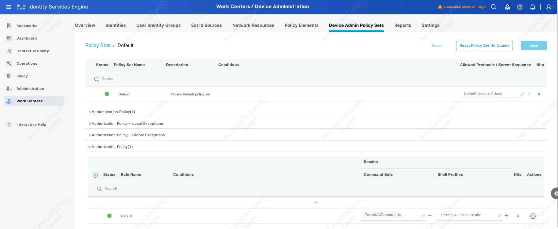Viewport: 558px width, 229px height.
Task: Switch to the Policy Elements tab
Action: click(301, 25)
